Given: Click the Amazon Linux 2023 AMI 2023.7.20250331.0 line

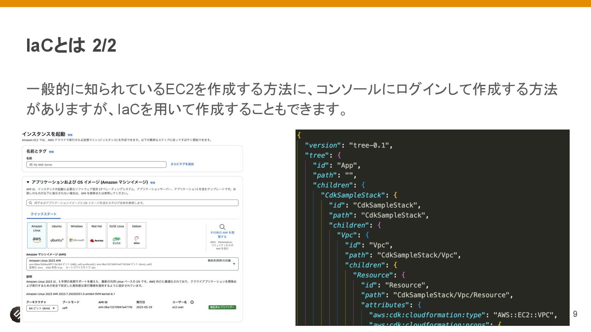Looking at the screenshot, I should tap(71, 294).
